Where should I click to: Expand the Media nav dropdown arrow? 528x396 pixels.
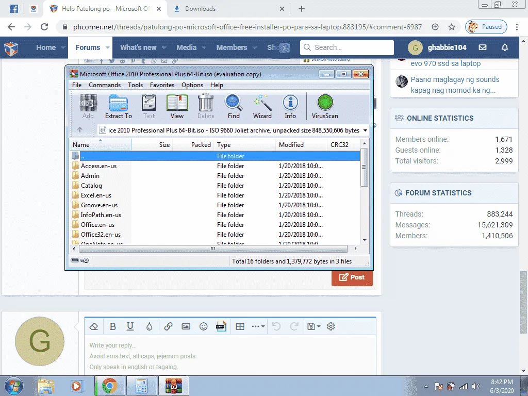[204, 47]
